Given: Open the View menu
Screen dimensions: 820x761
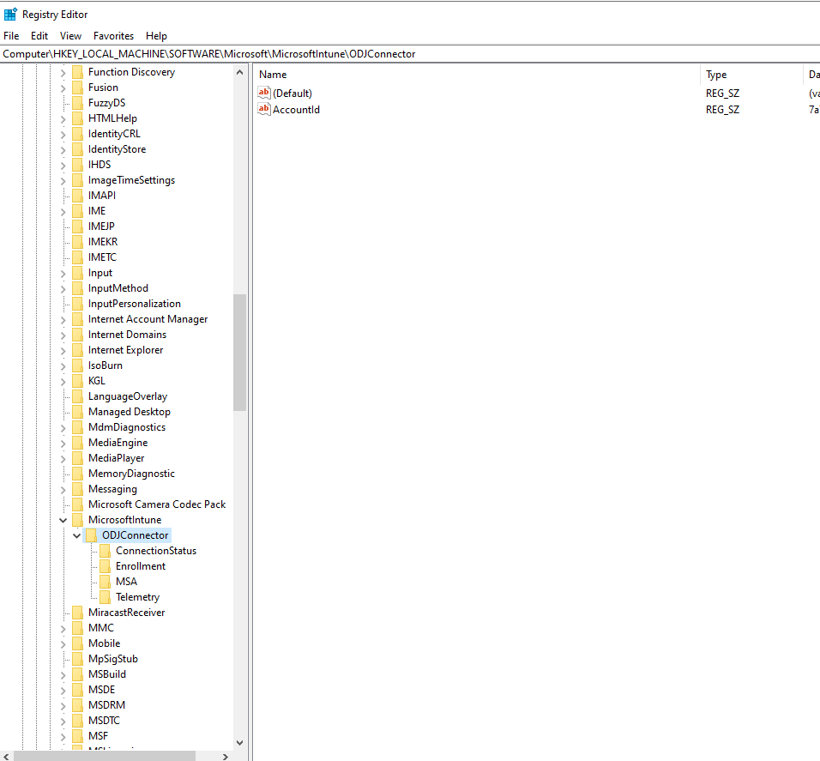Looking at the screenshot, I should [x=70, y=35].
